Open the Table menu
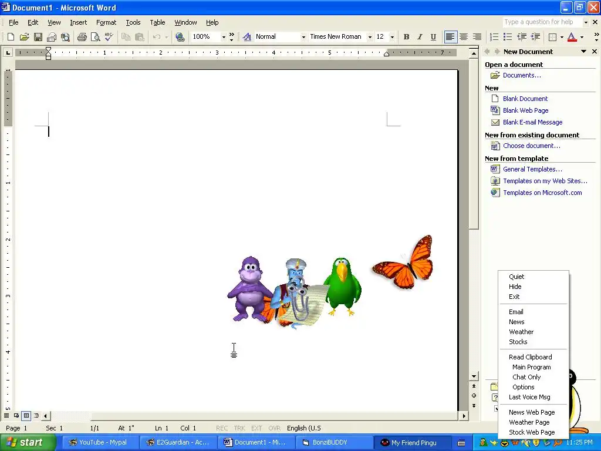The width and height of the screenshot is (601, 451). pos(157,22)
